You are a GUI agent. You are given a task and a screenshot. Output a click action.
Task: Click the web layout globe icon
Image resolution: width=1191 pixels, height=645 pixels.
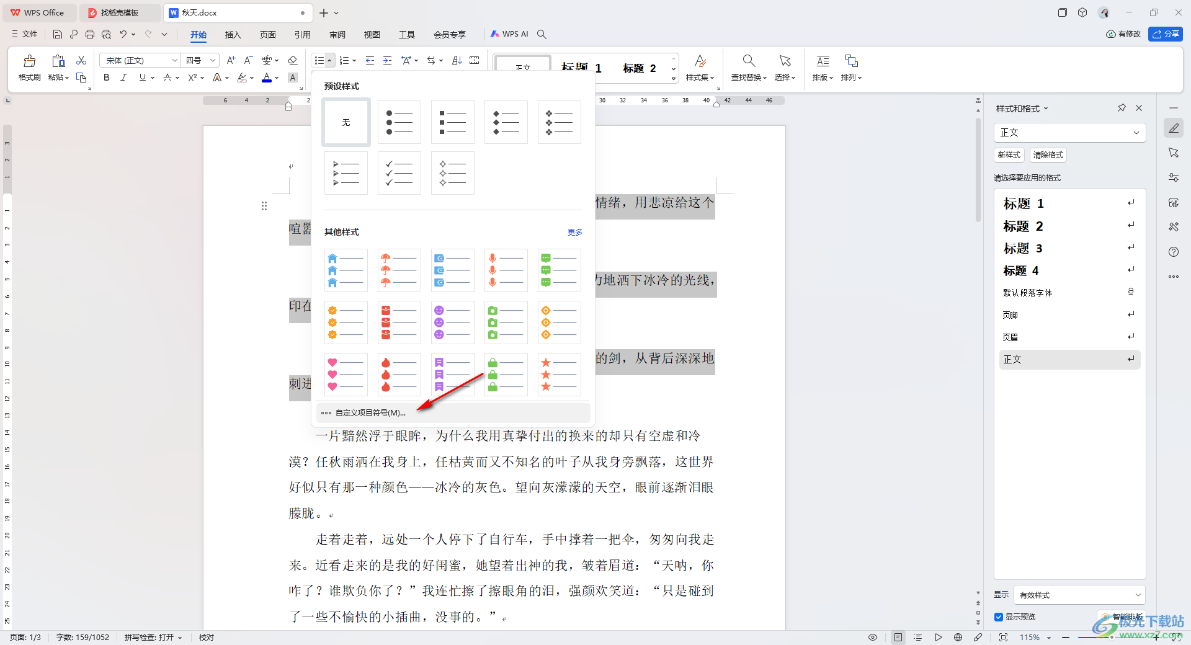[958, 637]
